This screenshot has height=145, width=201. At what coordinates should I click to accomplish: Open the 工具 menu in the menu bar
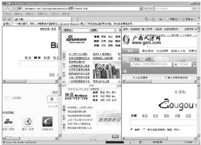point(55,14)
